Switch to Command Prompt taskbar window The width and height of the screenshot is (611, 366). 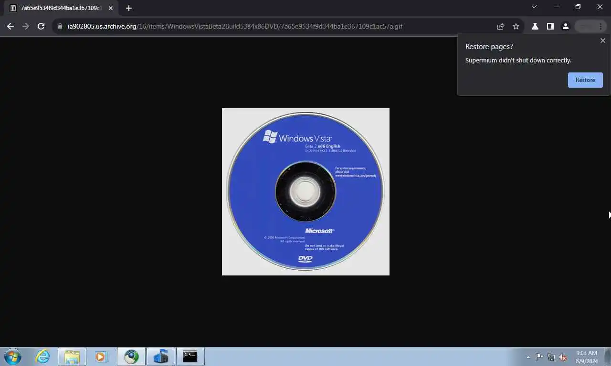click(190, 356)
